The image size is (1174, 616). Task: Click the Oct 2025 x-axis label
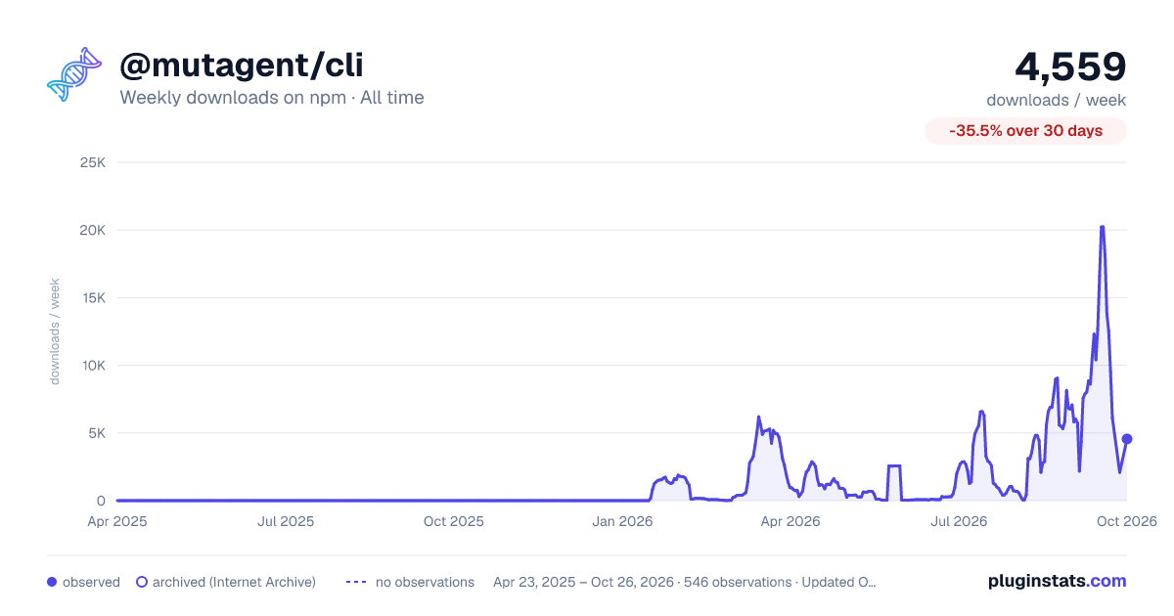(454, 521)
